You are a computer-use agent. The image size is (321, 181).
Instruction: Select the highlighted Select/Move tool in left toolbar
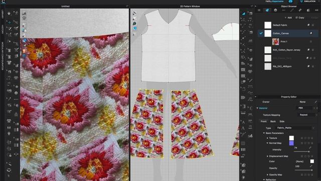[9, 22]
